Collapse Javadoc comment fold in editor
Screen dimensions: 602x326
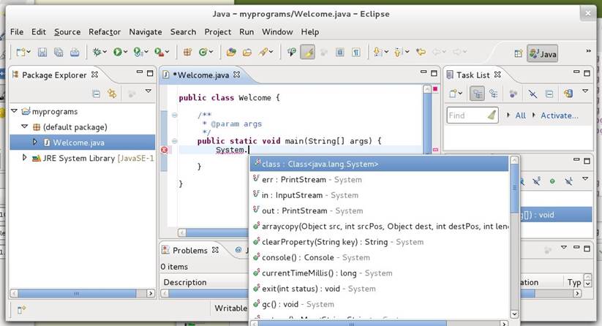pyautogui.click(x=174, y=115)
